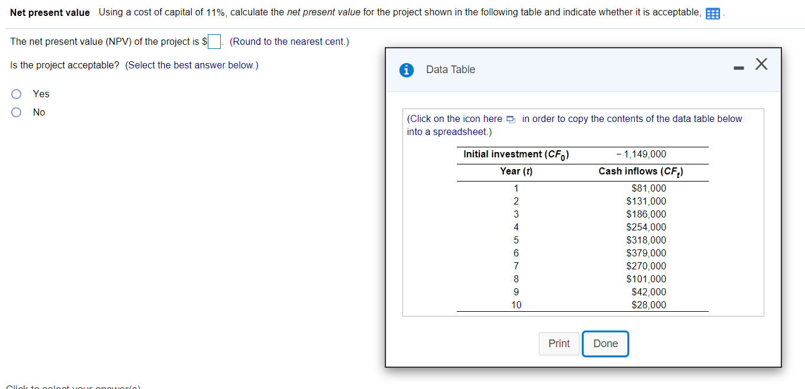Click the copy-to-spreadsheet icon in the instructions
This screenshot has width=805, height=389.
[510, 119]
